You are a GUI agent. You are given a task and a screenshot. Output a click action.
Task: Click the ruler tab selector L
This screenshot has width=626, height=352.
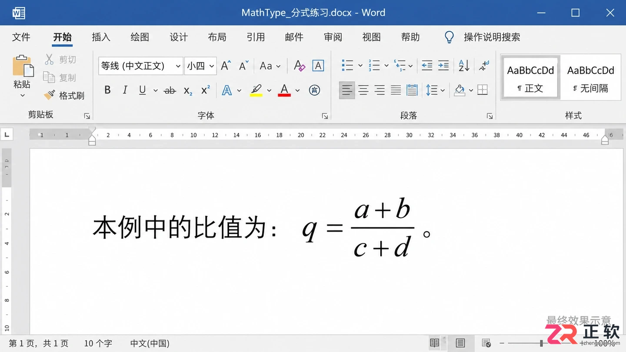[7, 135]
